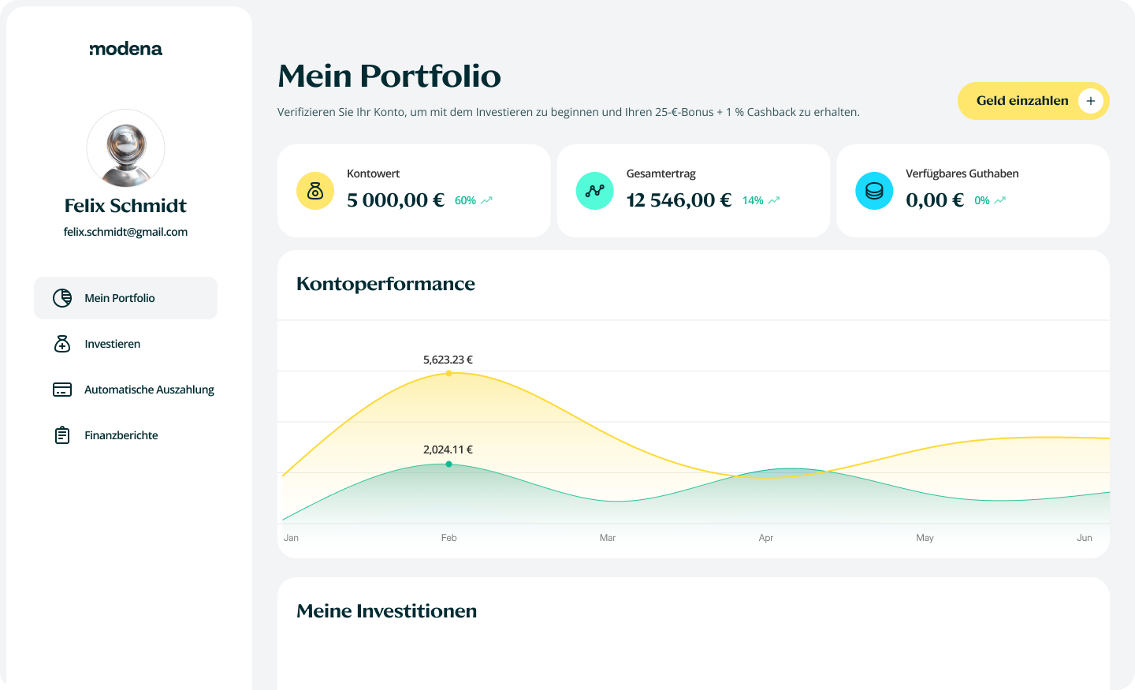Click the yellow money bag Kontowert icon
Viewport: 1135px width, 690px height.
click(315, 191)
